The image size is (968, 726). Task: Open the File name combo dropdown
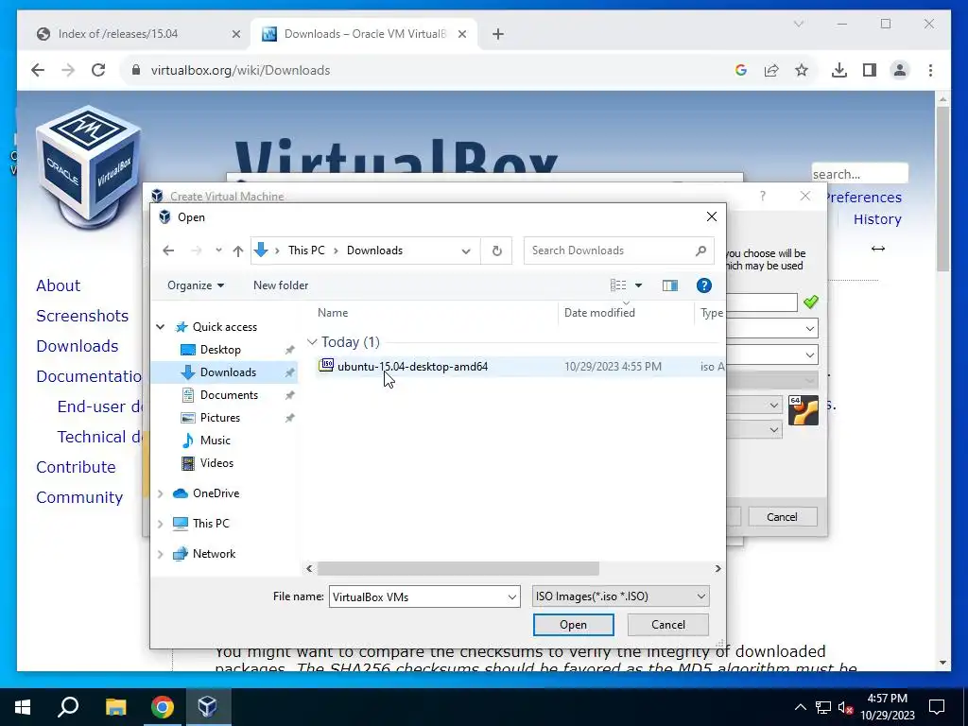(511, 597)
